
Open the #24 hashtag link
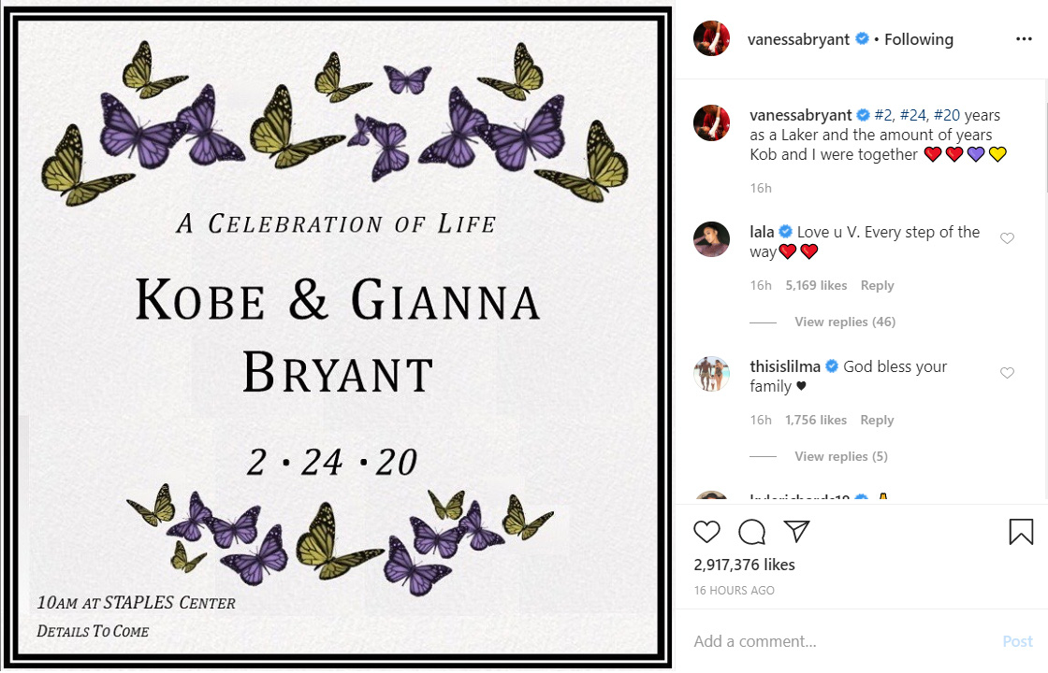[912, 116]
